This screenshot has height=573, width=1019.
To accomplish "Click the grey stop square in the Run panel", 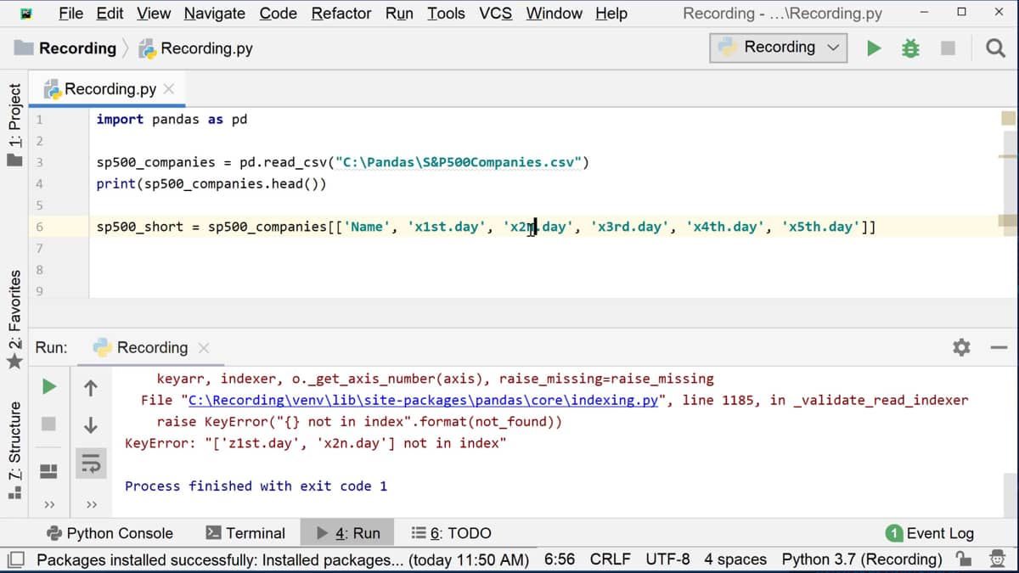I will point(49,423).
